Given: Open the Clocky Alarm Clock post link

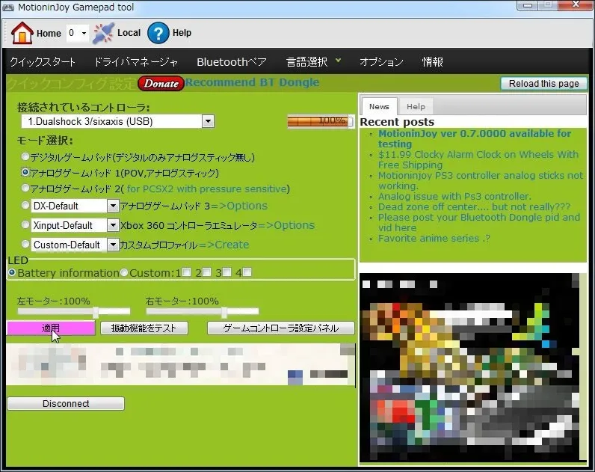Looking at the screenshot, I should pyautogui.click(x=478, y=159).
